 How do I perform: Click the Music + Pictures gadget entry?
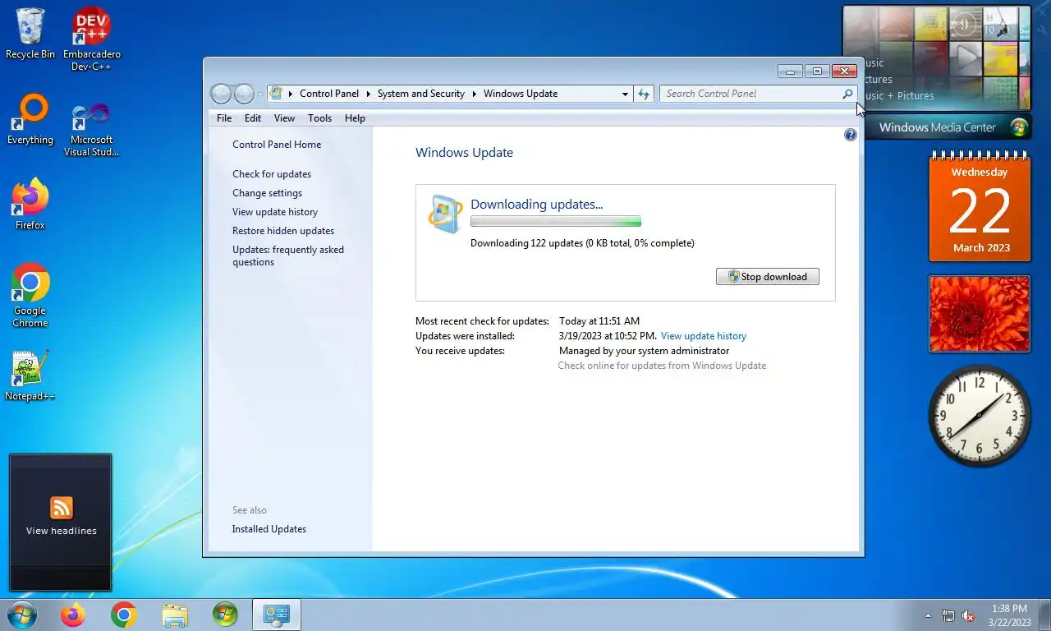pos(899,95)
